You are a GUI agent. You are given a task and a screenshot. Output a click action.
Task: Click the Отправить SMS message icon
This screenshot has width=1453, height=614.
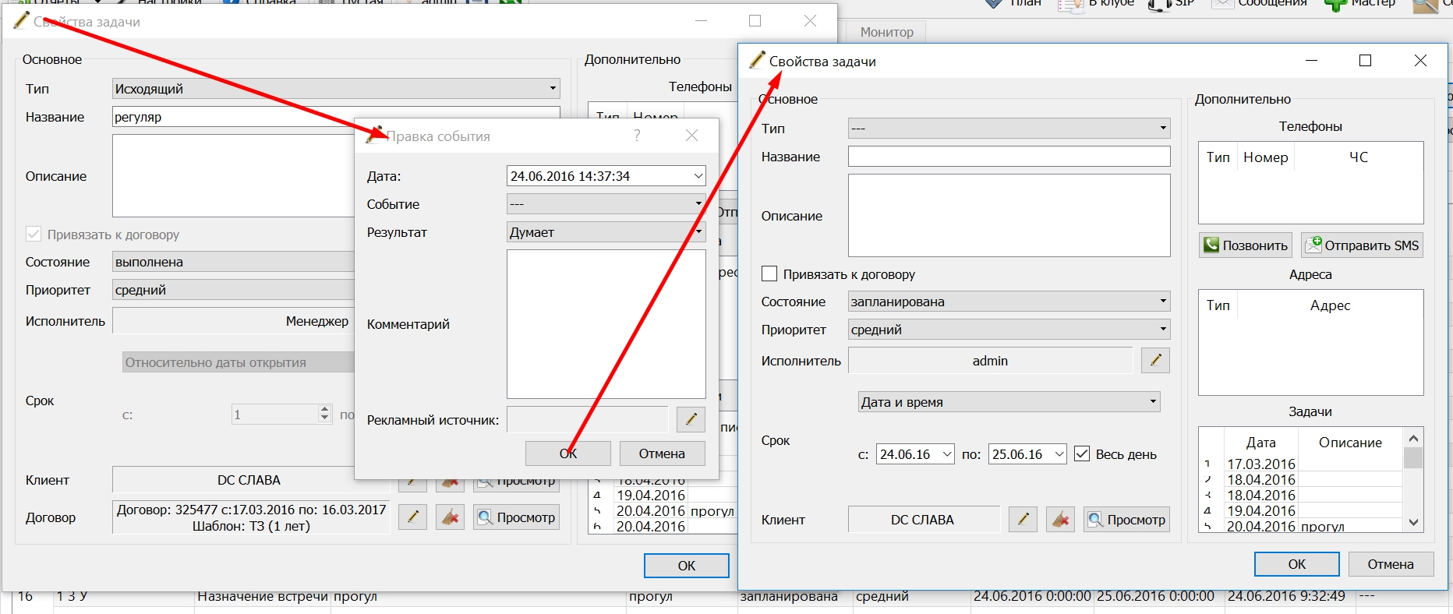point(1313,245)
